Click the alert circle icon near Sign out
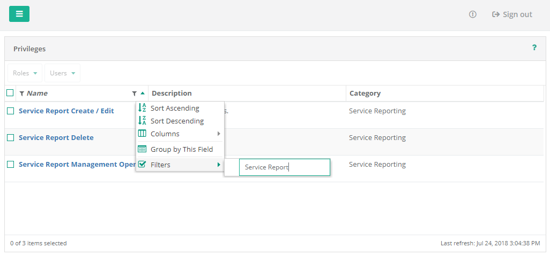This screenshot has height=256, width=550. point(473,14)
